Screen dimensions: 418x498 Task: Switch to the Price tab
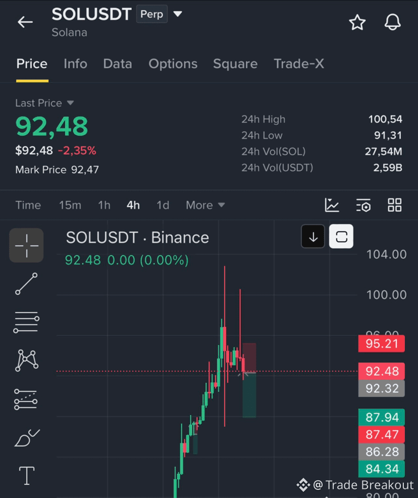32,64
